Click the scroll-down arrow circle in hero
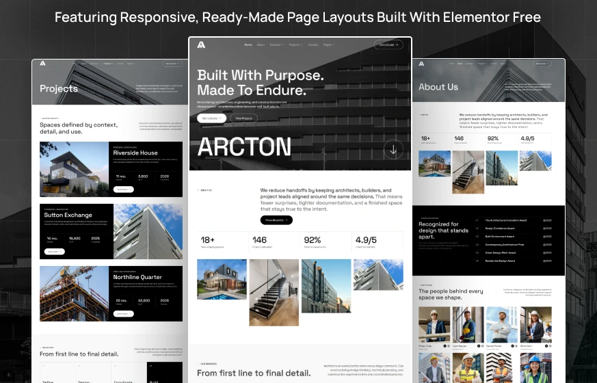 click(x=393, y=150)
